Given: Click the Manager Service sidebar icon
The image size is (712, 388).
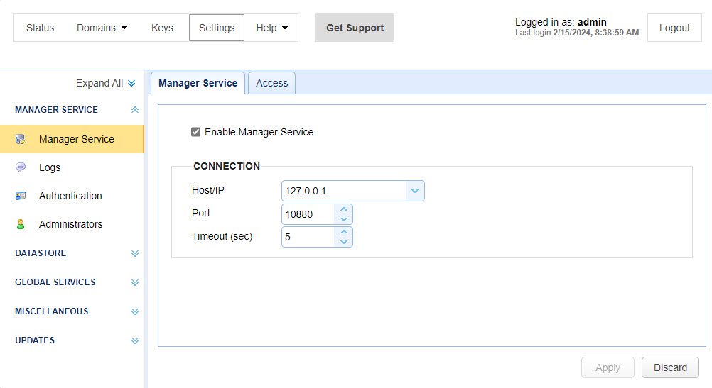Looking at the screenshot, I should 21,139.
